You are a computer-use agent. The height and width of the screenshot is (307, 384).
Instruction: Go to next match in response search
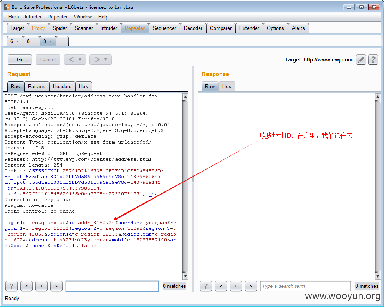250,286
